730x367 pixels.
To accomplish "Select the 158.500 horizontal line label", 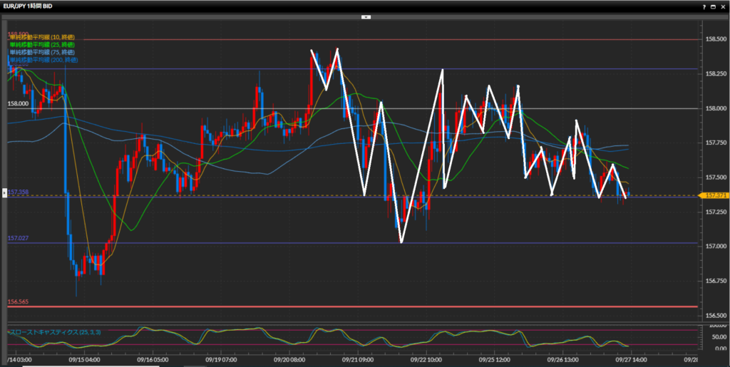I will [18, 34].
